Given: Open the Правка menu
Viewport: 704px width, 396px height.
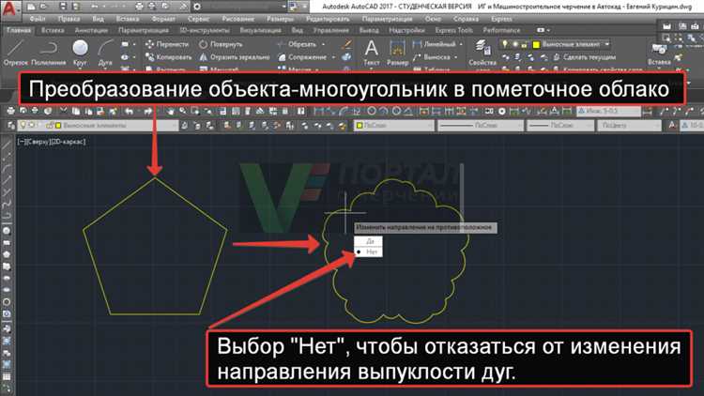Looking at the screenshot, I should [69, 19].
